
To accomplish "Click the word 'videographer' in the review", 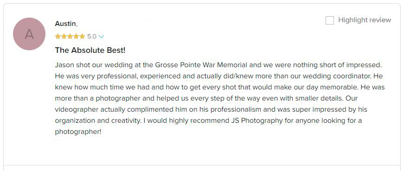I will coord(77,109).
